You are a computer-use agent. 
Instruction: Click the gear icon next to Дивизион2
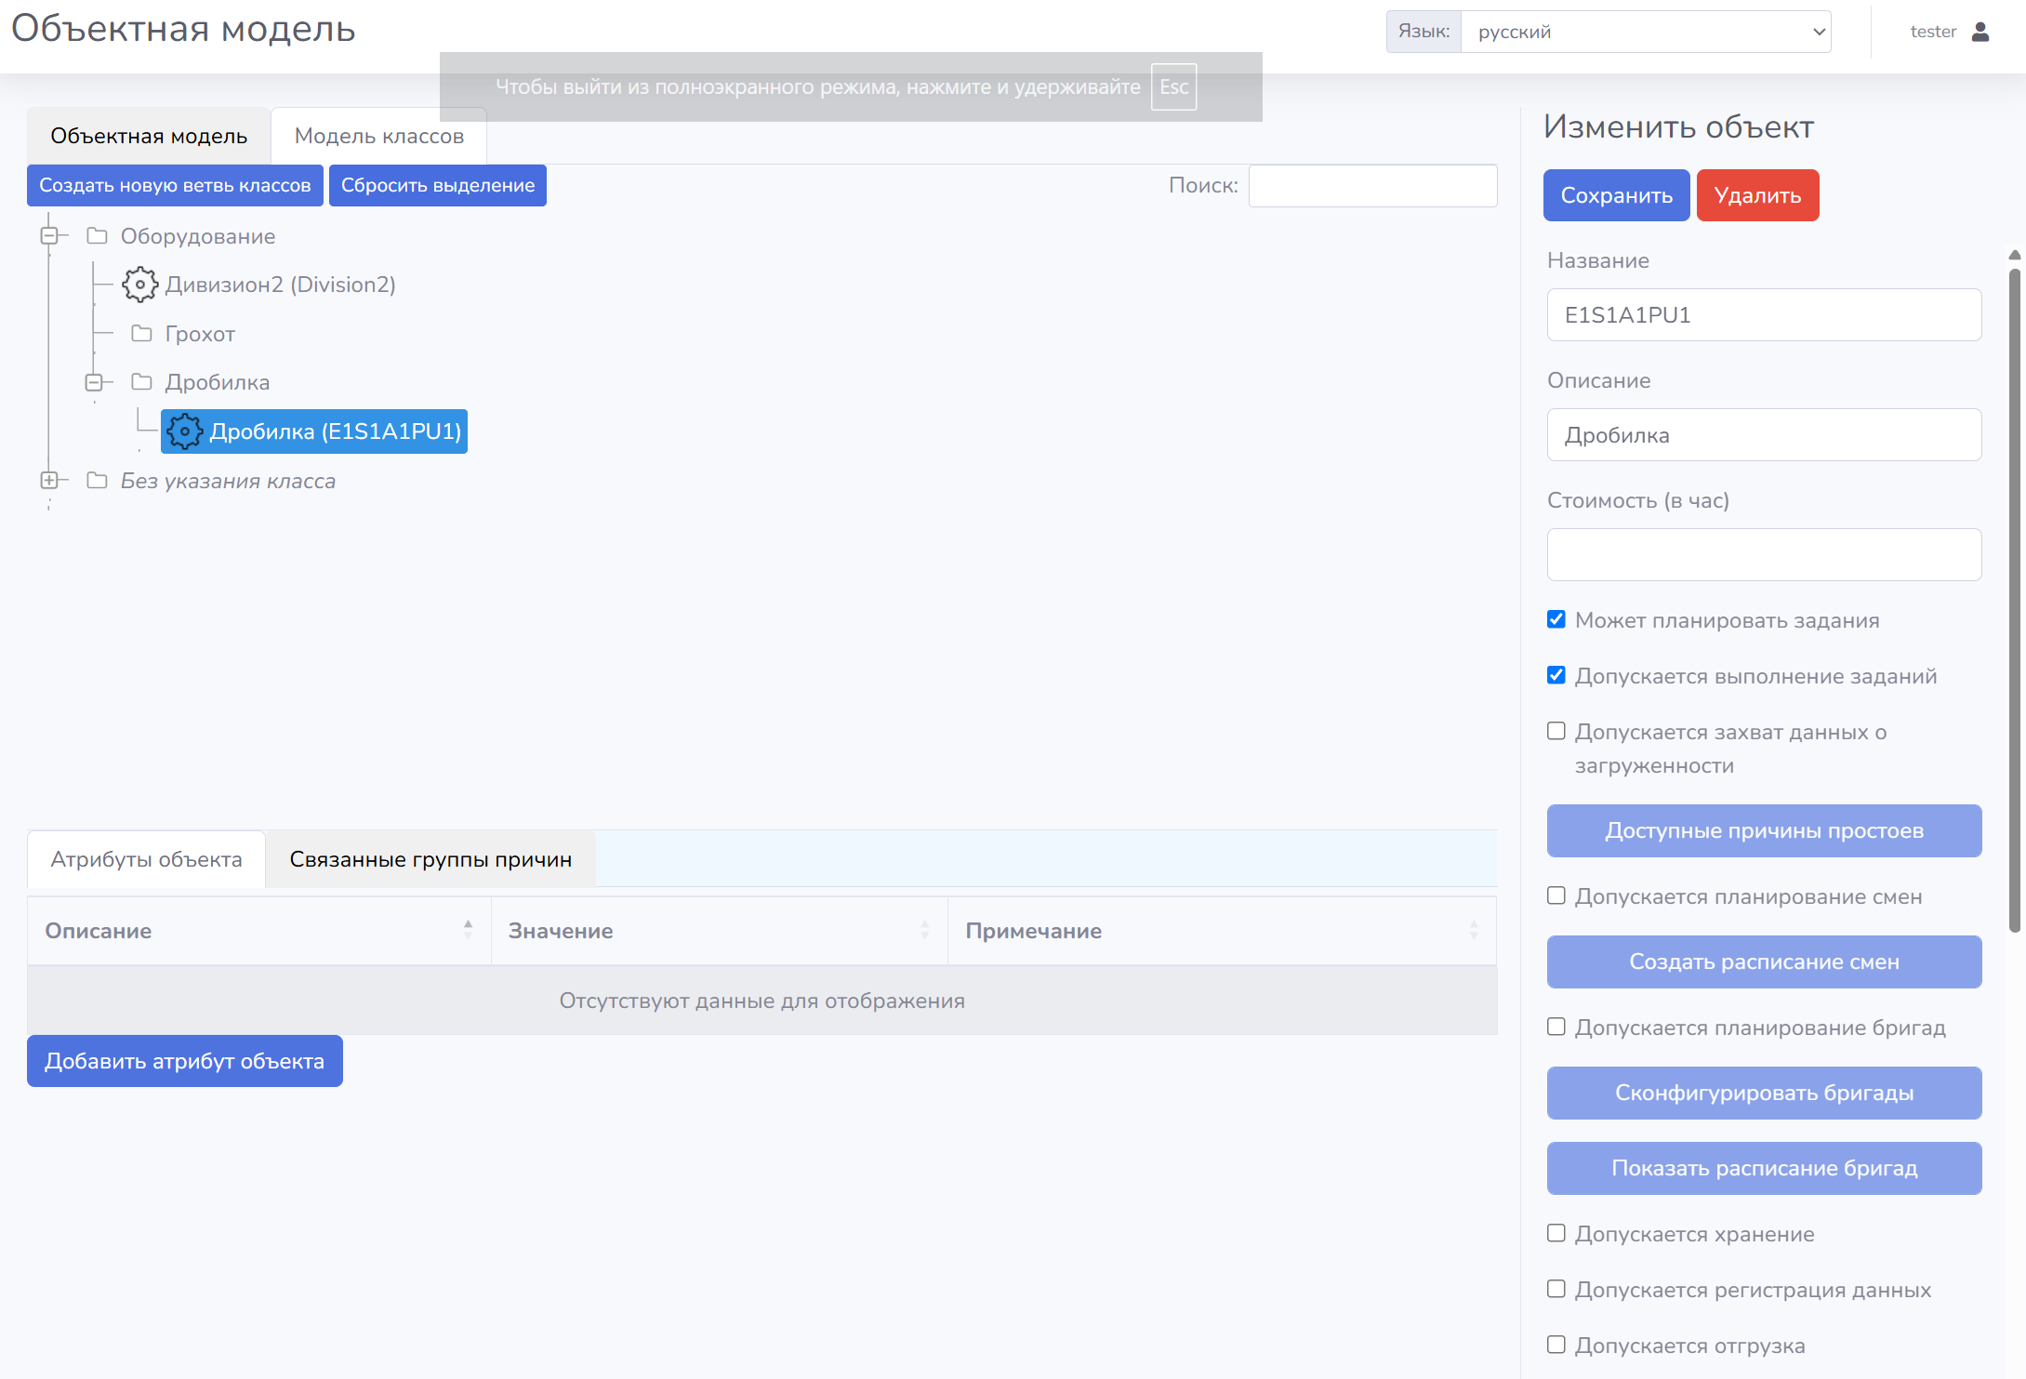pyautogui.click(x=139, y=285)
